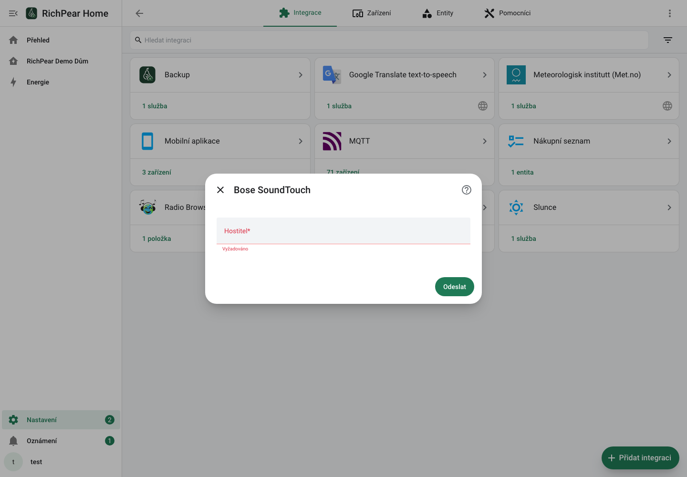The width and height of the screenshot is (687, 477).
Task: Focus the Hledat integraci search field
Action: click(389, 40)
